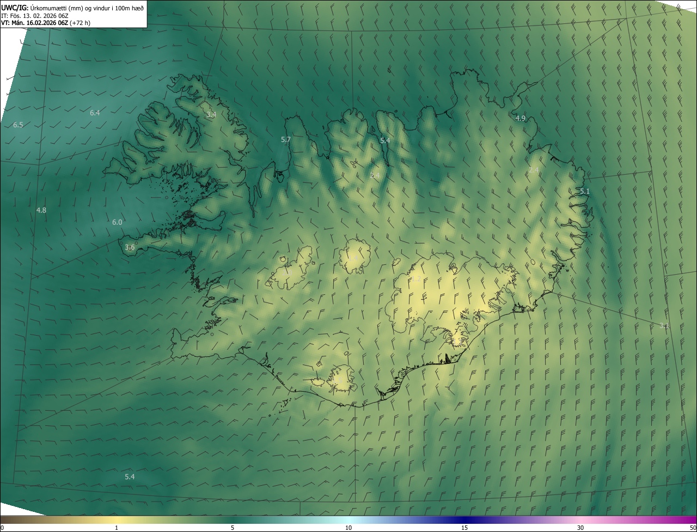Click the 3.4 value label in the Westfjords
Screen dimensions: 697x532
click(x=211, y=115)
